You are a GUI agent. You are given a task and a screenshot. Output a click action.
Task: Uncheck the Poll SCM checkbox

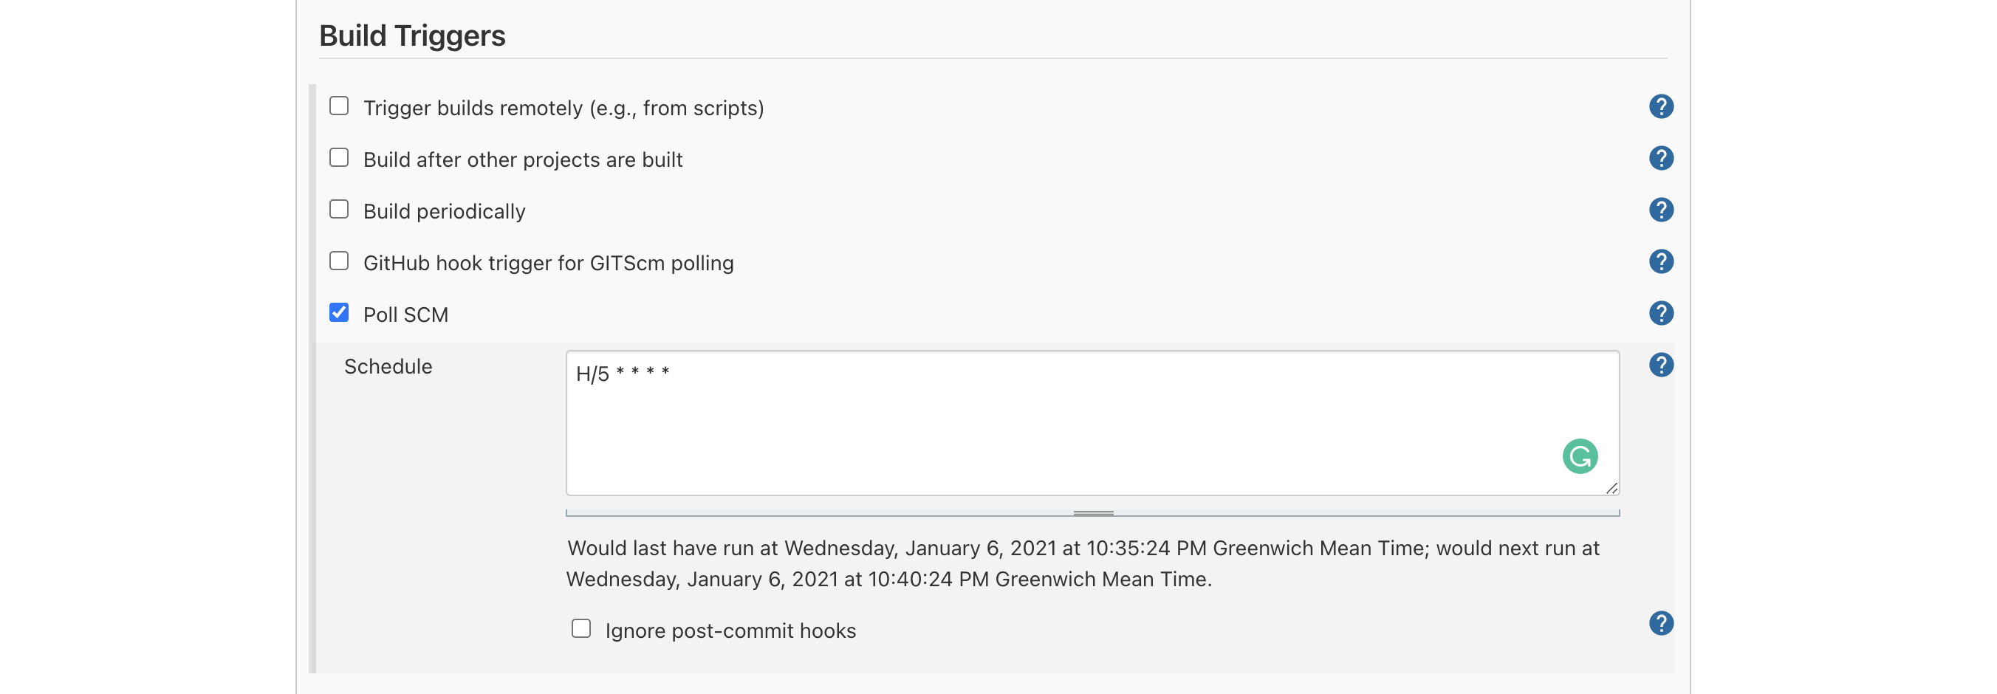[x=339, y=313]
